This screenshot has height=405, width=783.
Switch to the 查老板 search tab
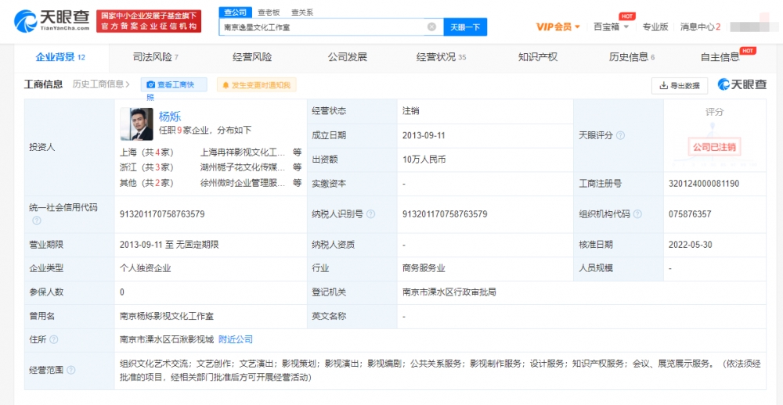(269, 13)
